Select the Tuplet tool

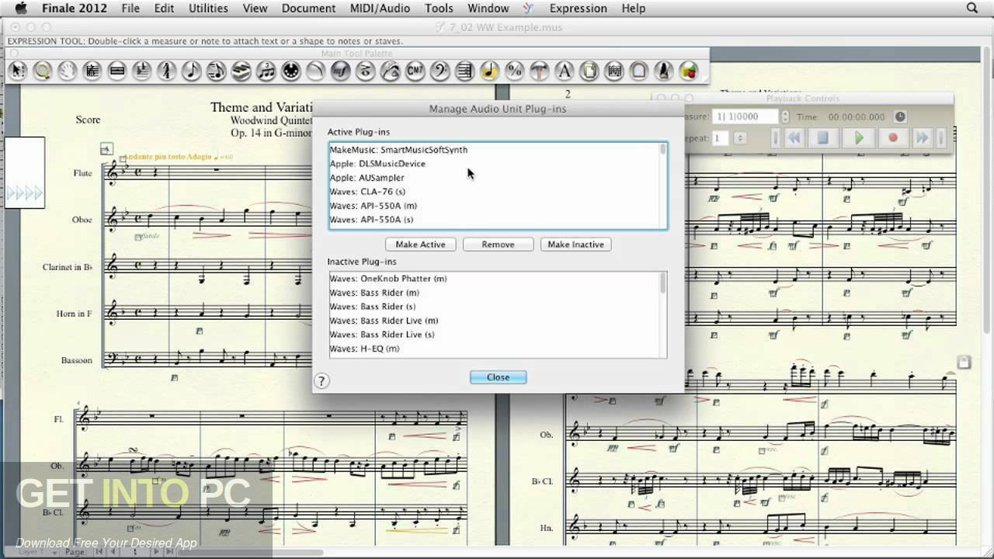266,71
